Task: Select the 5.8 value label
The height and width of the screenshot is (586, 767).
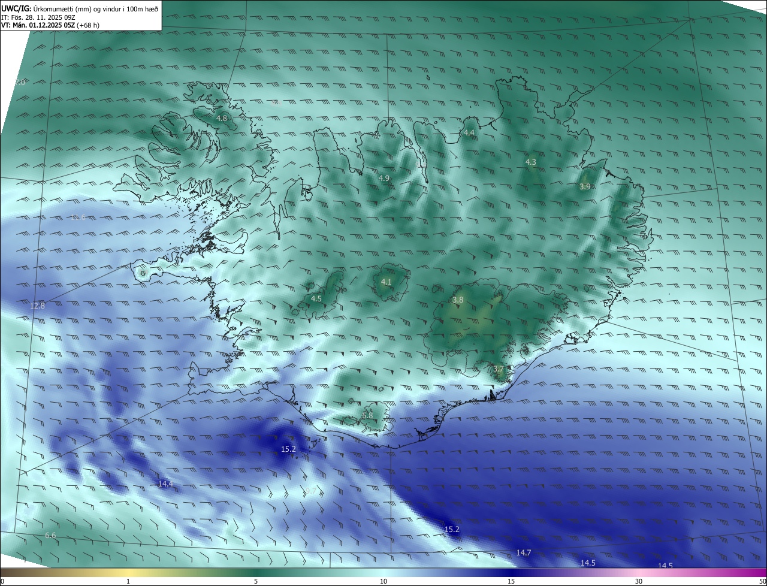Action: coord(367,416)
